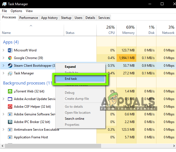Click the Application Frame Host icon
The image size is (176, 152).
(x=10, y=137)
